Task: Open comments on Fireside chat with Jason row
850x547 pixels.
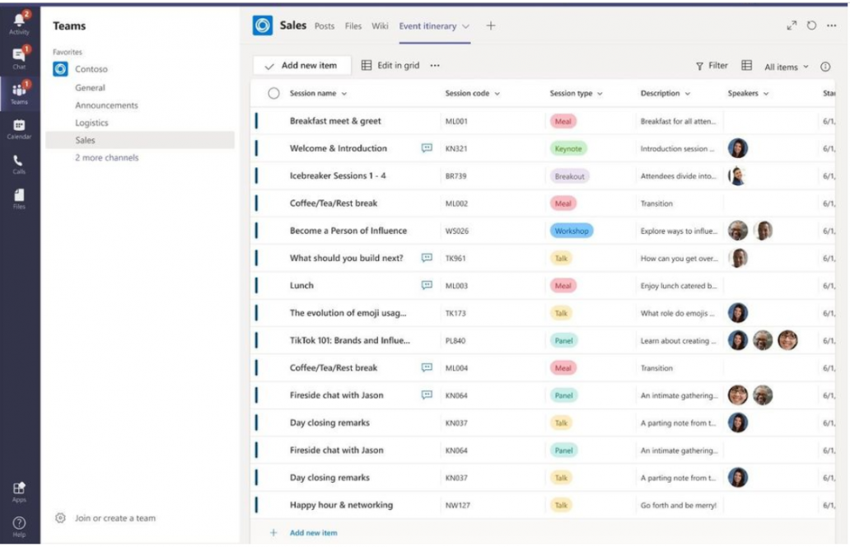Action: pos(427,395)
